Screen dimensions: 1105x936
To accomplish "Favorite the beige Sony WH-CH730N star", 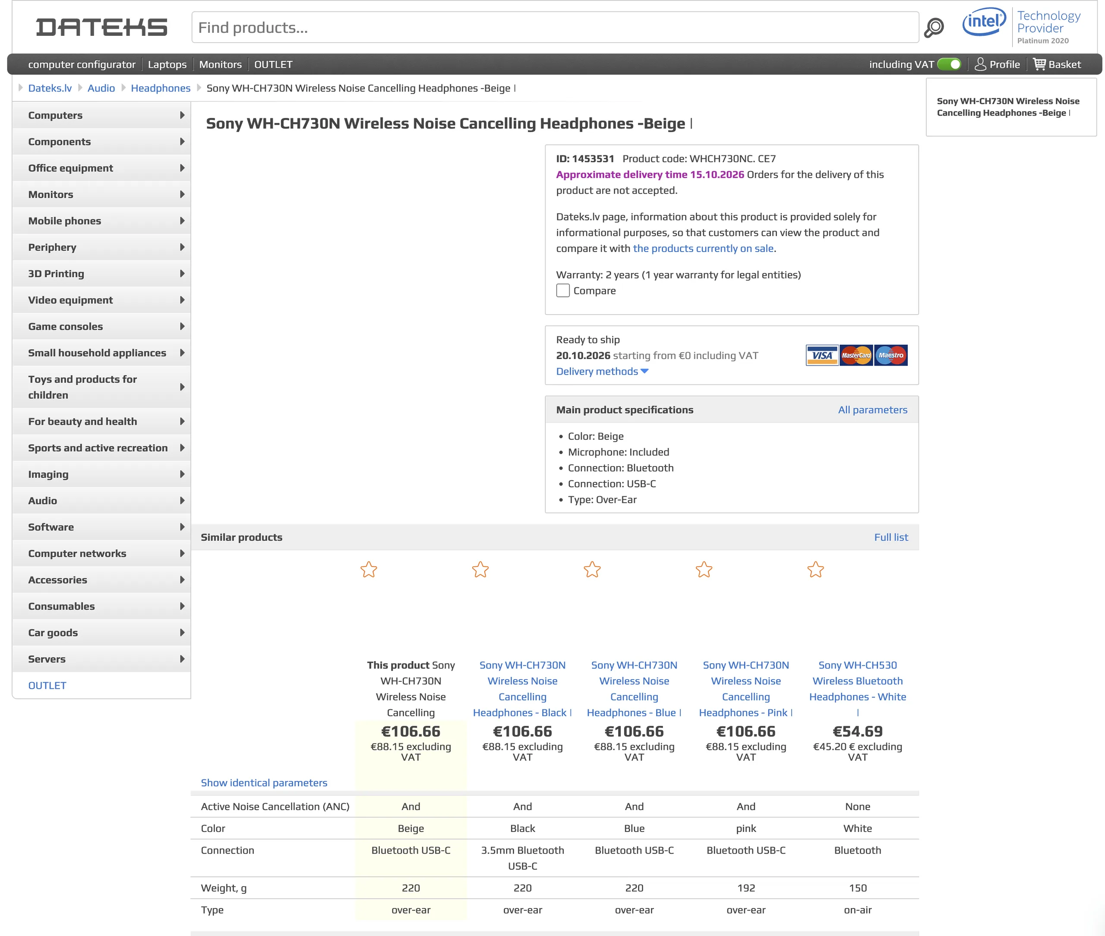I will click(368, 569).
